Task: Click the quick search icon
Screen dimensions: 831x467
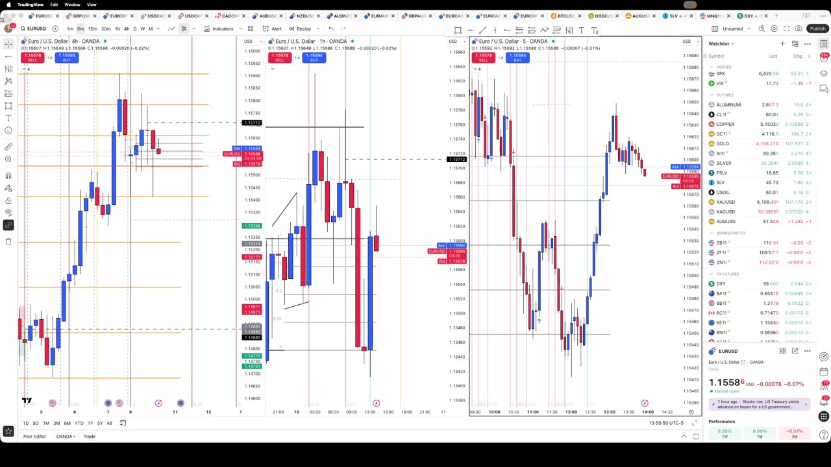Action: point(762,29)
